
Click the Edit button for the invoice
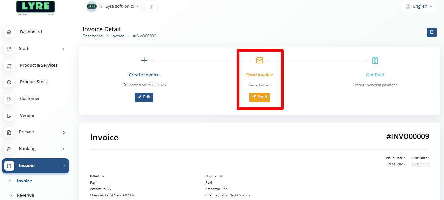144,97
